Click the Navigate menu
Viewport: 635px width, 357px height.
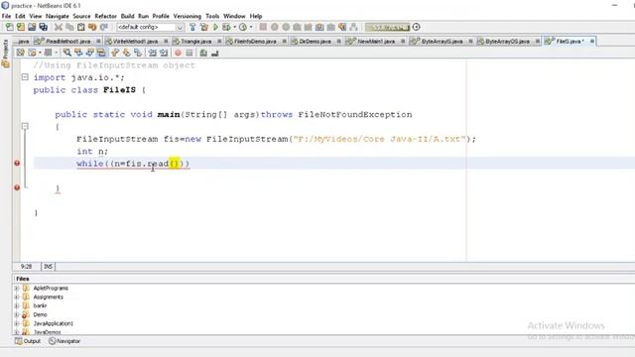pos(58,16)
